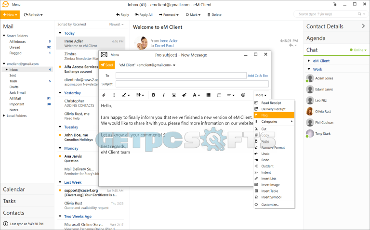Collapse the Yesterday message group

pyautogui.click(x=60, y=93)
